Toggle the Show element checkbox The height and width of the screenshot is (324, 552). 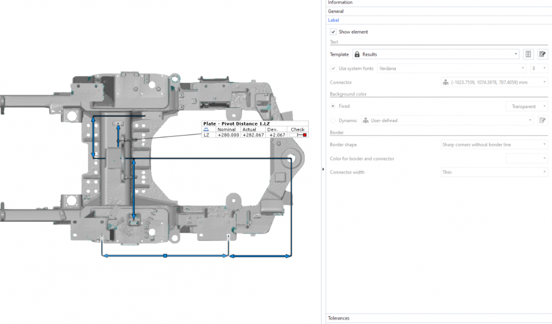333,32
